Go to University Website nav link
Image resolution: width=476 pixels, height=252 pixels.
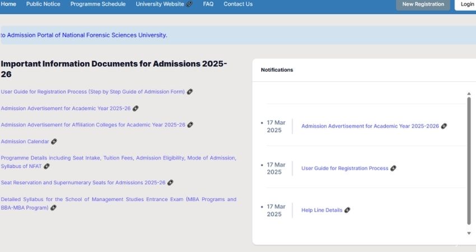coord(160,4)
